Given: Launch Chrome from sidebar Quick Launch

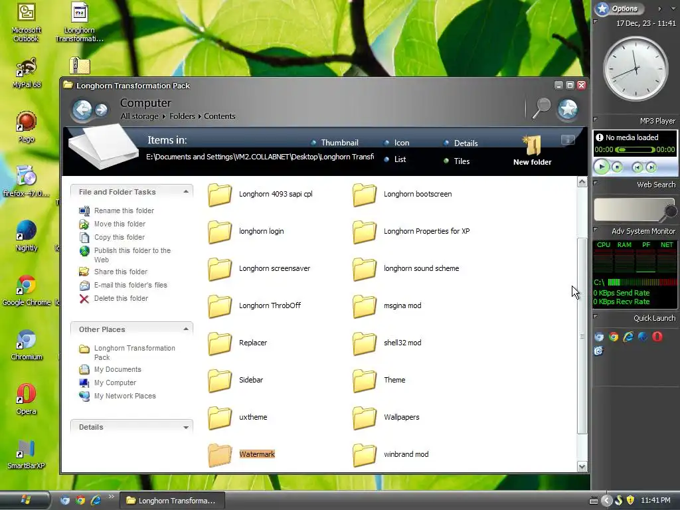Looking at the screenshot, I should point(613,337).
